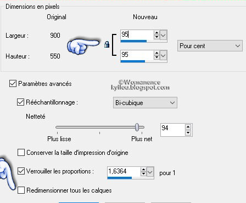The image size is (246, 203).
Task: Open the Largeur field slider dropdown
Action: 163,35
